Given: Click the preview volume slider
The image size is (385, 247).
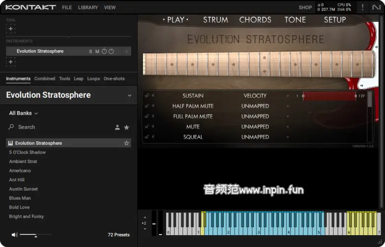Looking at the screenshot, I should pos(35,235).
